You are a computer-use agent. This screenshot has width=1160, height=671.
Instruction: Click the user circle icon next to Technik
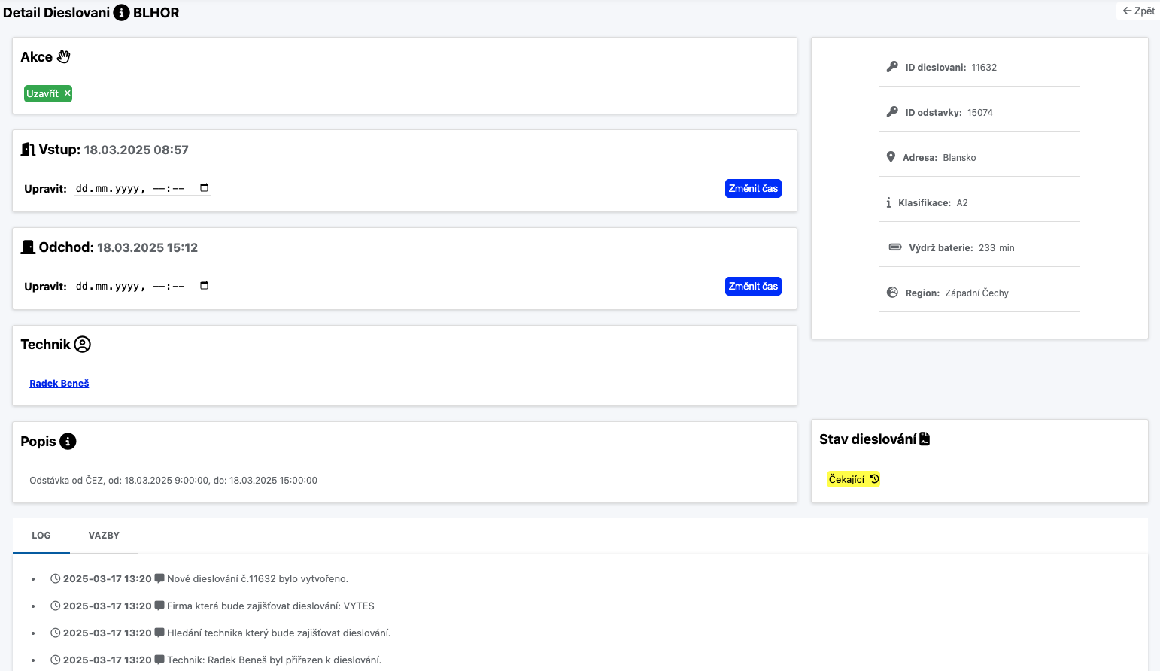pyautogui.click(x=83, y=345)
